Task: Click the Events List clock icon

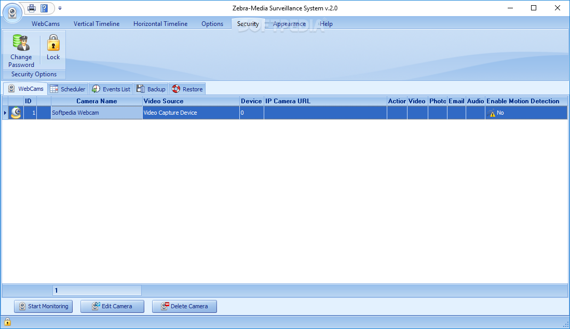Action: click(x=96, y=89)
